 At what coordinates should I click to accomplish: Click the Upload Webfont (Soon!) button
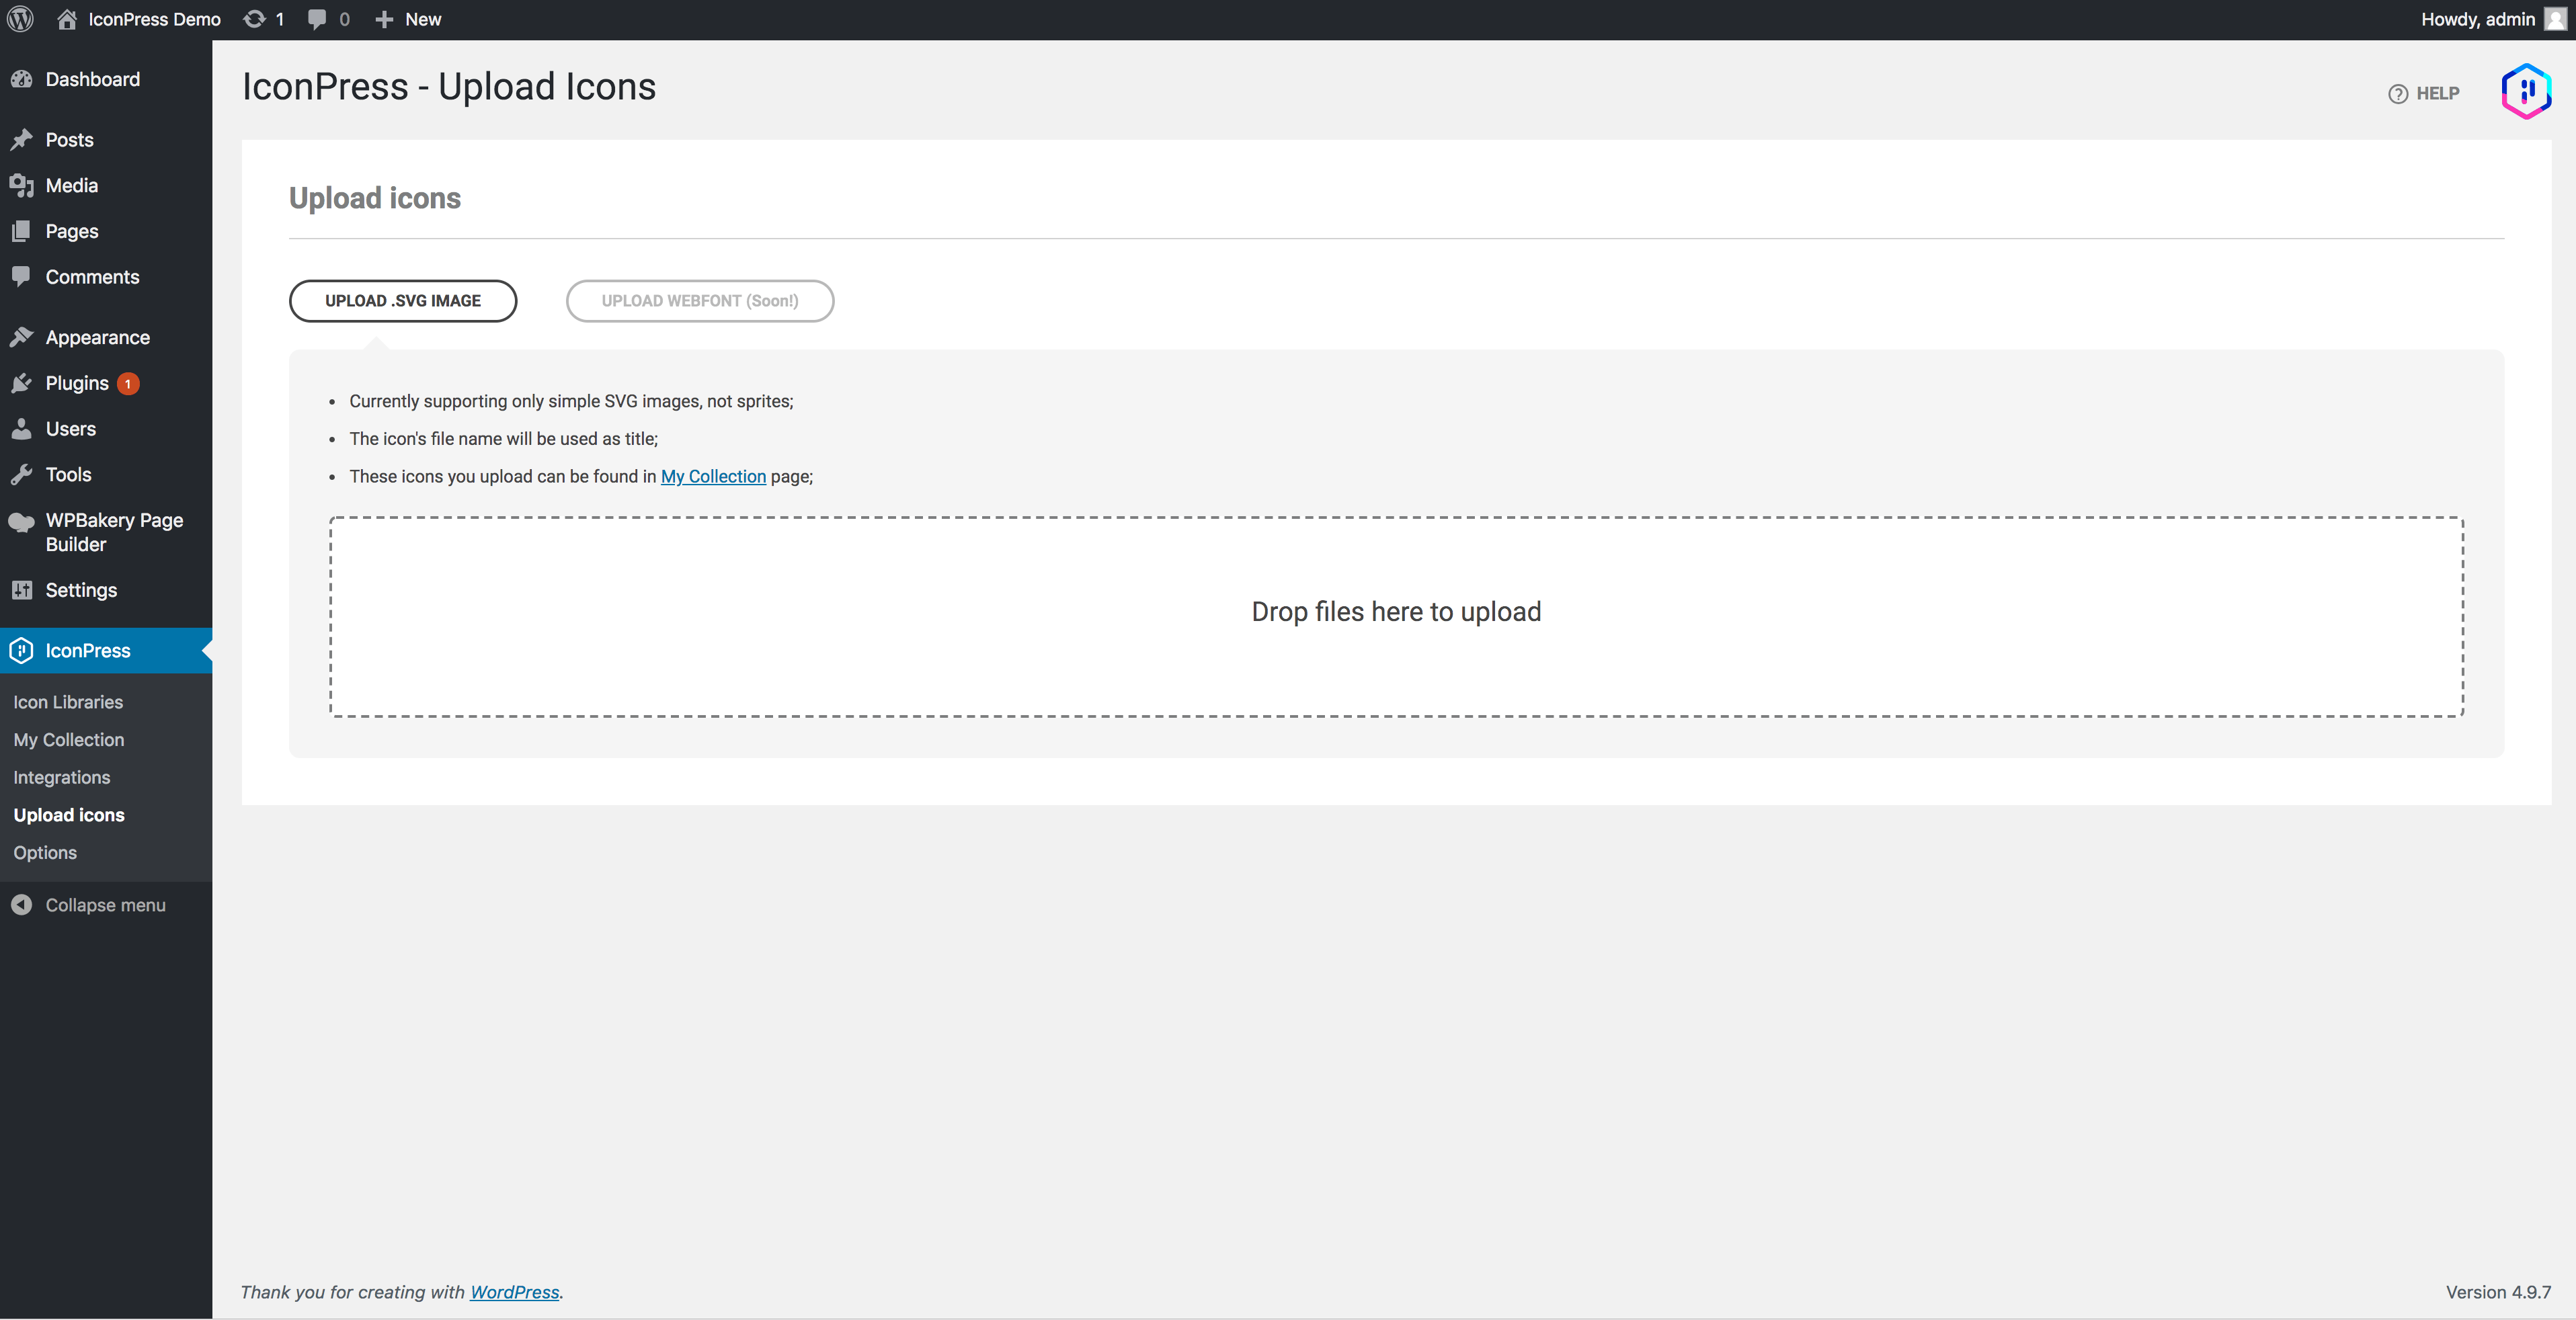click(x=699, y=301)
